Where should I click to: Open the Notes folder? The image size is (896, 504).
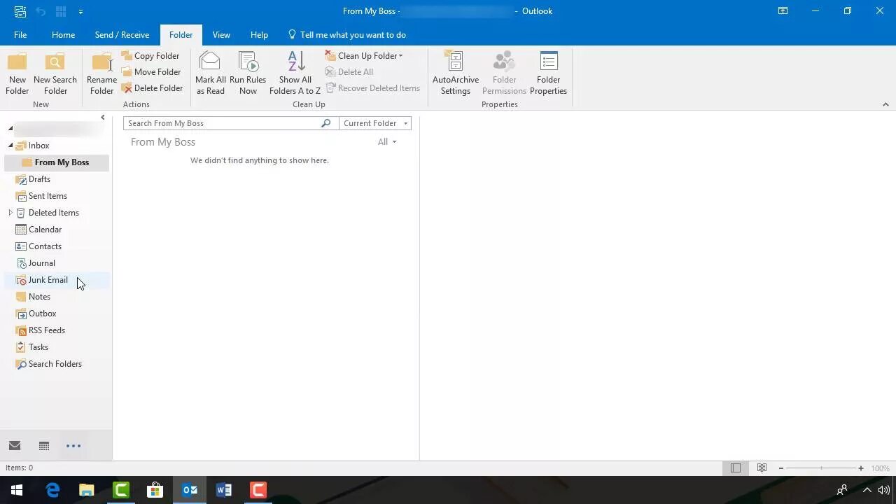(39, 297)
